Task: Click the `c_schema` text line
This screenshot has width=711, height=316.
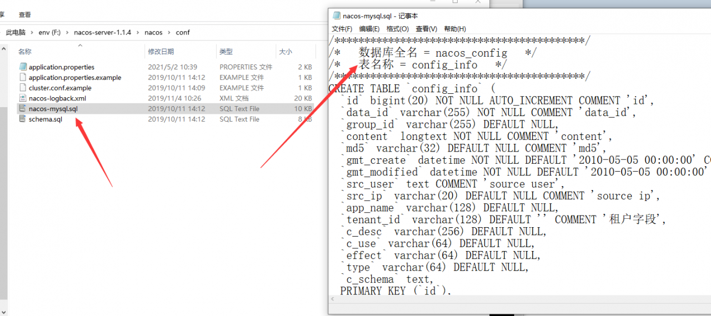Action: coord(387,279)
